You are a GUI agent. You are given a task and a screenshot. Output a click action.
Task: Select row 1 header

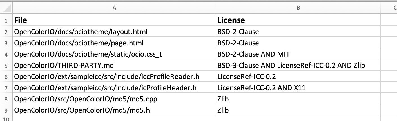point(6,20)
